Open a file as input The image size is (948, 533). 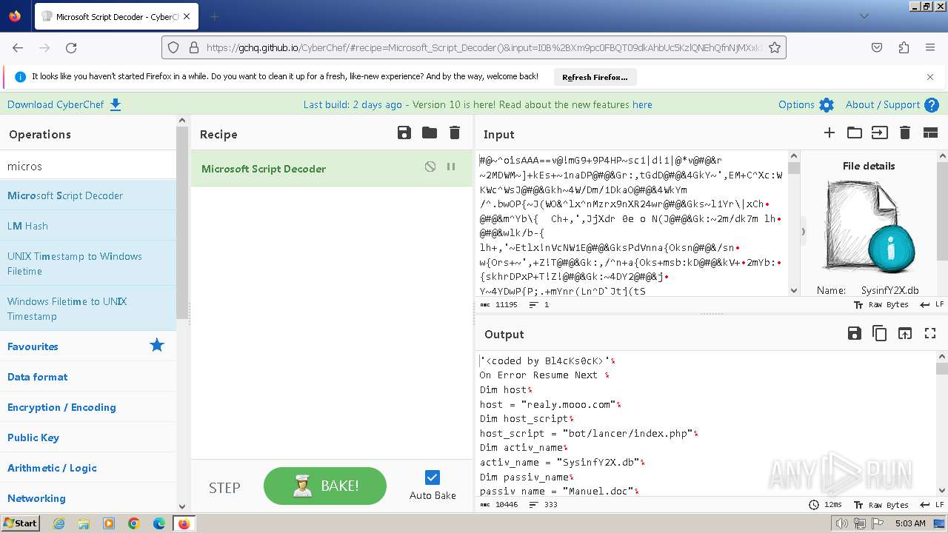coord(879,133)
